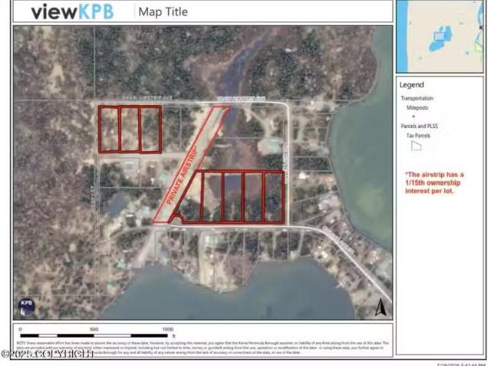Click the overview inset map thumbnail
Screen dimensions: 488x366
(441, 33)
